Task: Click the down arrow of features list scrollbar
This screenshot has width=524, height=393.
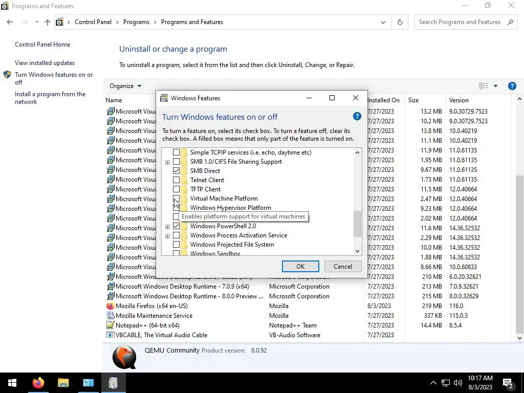Action: coord(357,251)
